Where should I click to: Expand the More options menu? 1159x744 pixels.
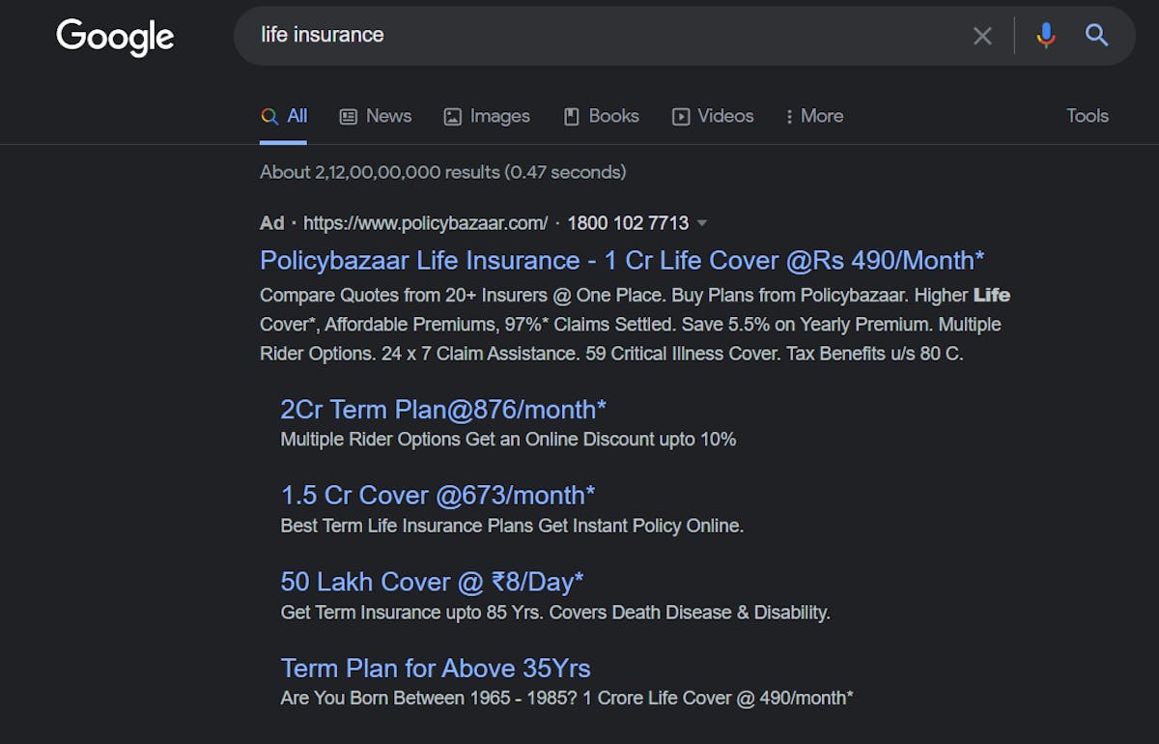tap(814, 116)
